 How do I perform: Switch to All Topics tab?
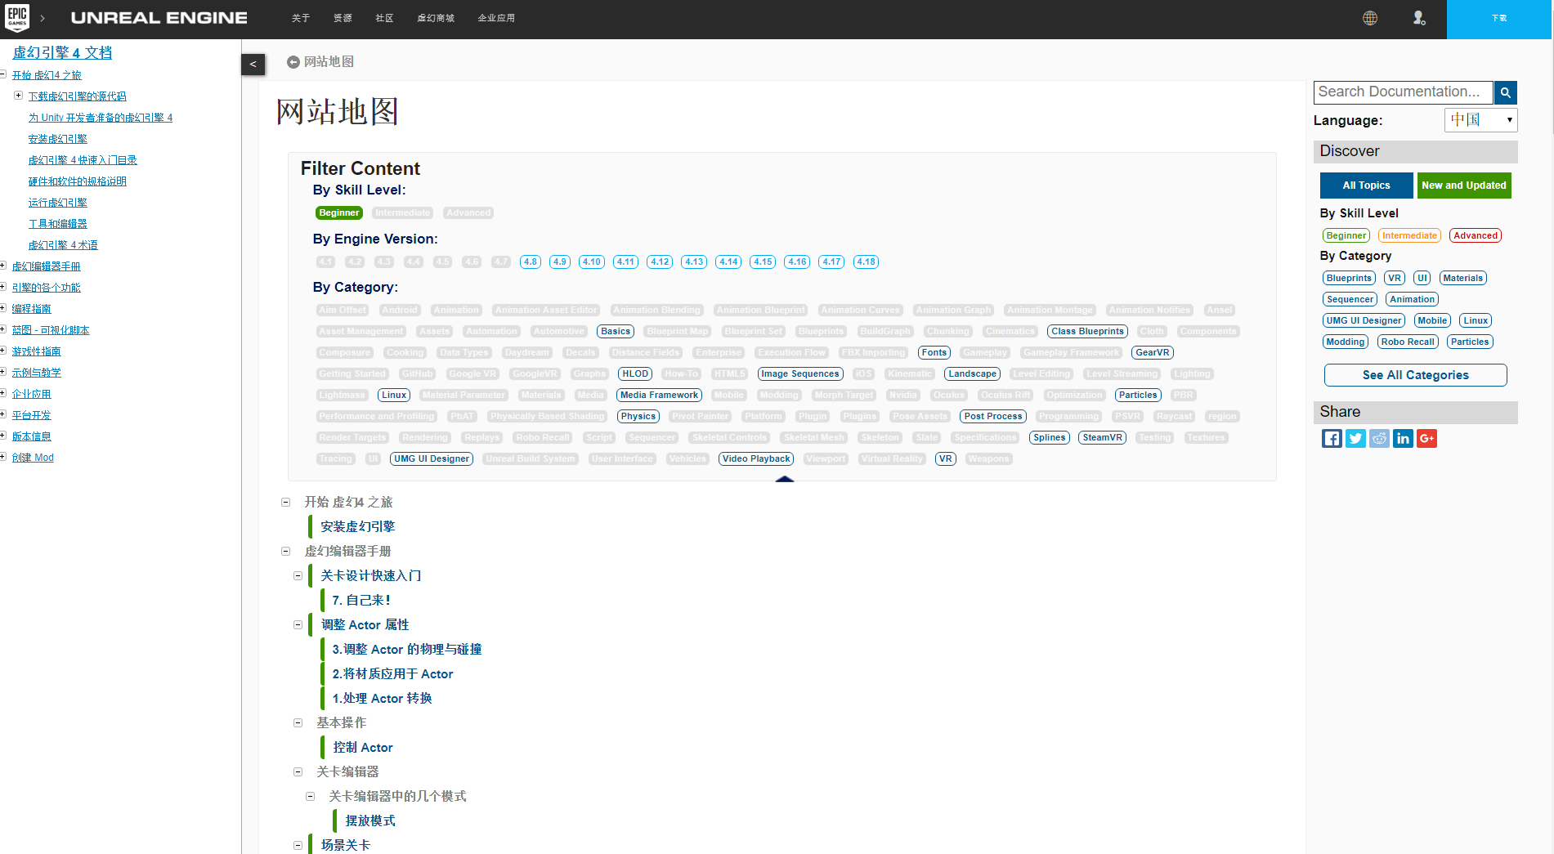pos(1366,186)
